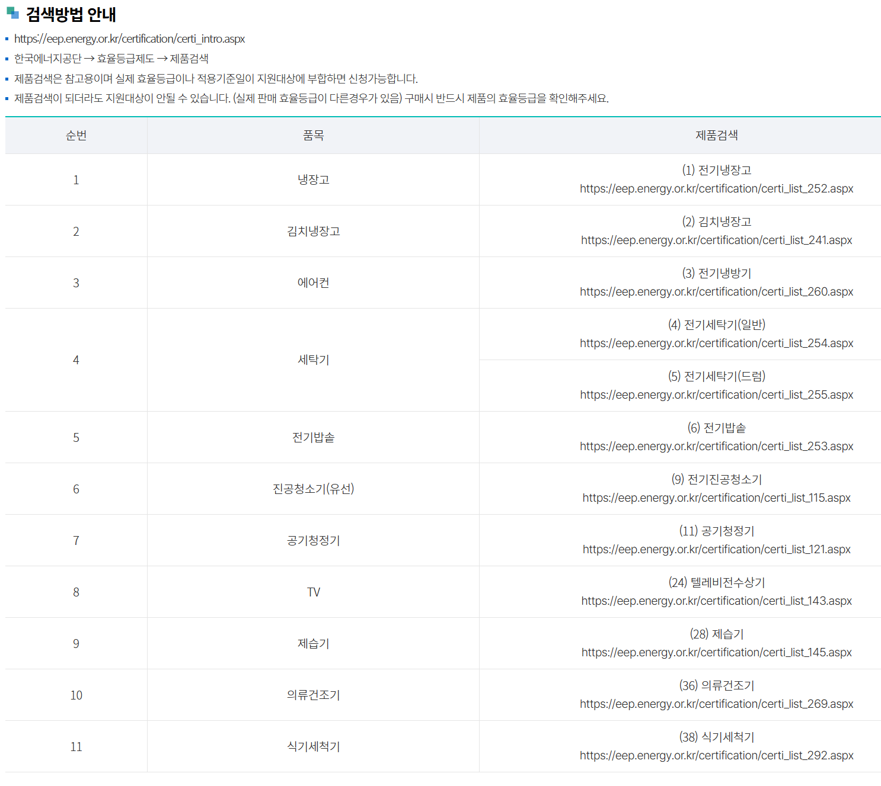
Task: Click the 검색방법 안내 heading
Action: tap(71, 14)
